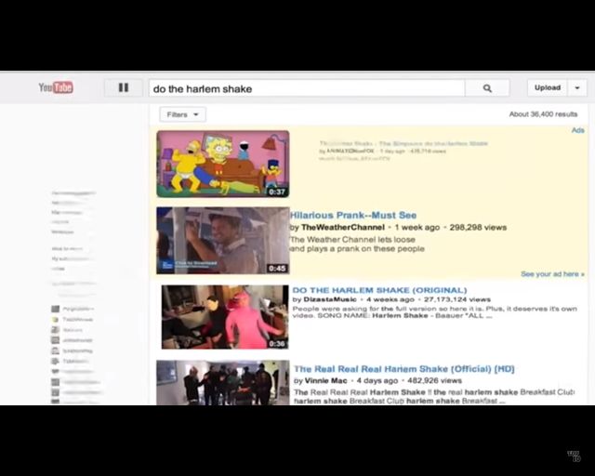Open 'The Real Real Real Harlem Shake' title
Screen dimensions: 595x476
(x=403, y=369)
